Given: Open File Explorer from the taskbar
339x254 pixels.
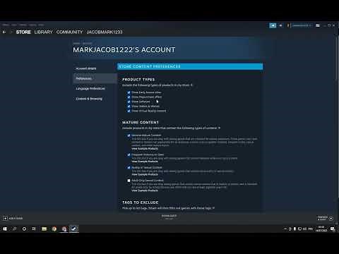Looking at the screenshot, I should (x=44, y=229).
